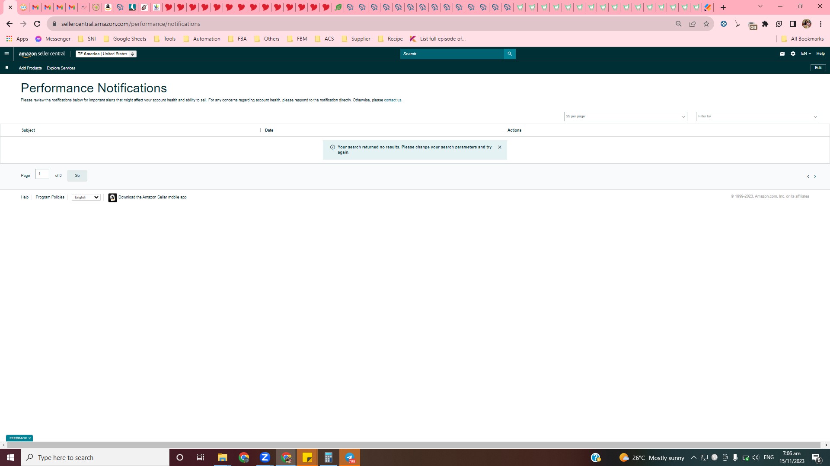Open Program Policies footer link

(x=50, y=197)
